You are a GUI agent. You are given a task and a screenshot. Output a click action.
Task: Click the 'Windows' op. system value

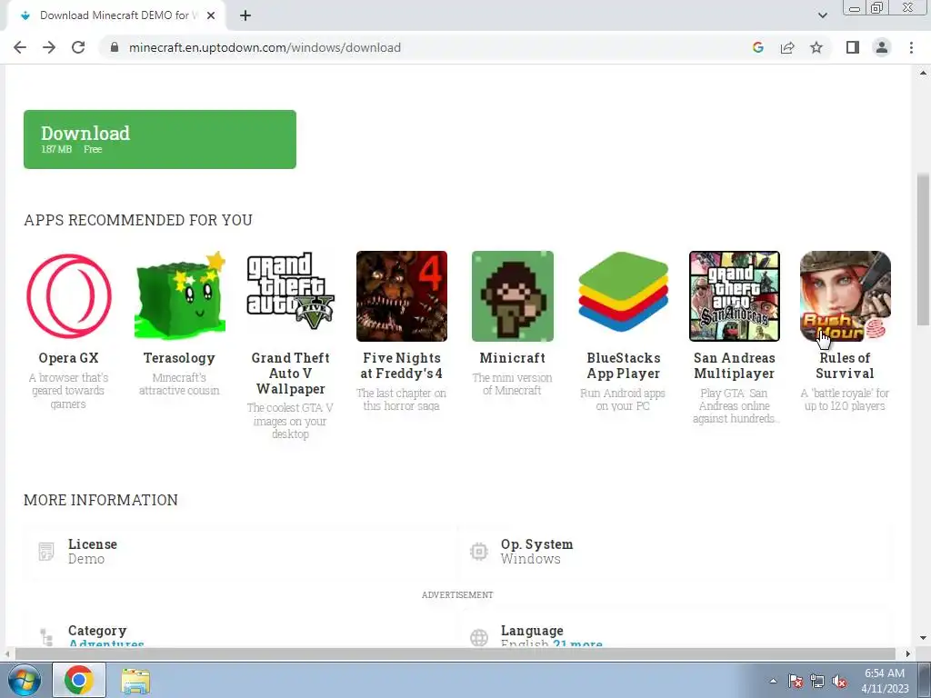530,559
